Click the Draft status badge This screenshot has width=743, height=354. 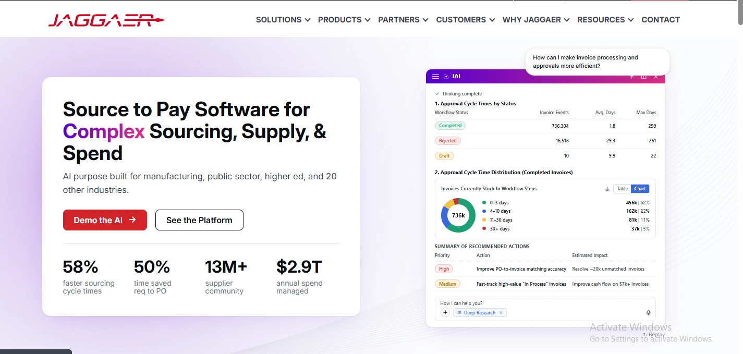coord(444,156)
